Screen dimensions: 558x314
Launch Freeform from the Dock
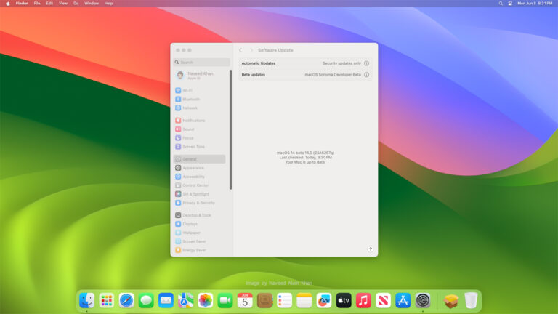pyautogui.click(x=324, y=300)
